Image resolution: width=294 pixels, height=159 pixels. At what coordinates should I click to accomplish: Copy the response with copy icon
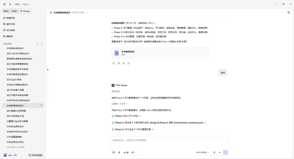coord(124,64)
